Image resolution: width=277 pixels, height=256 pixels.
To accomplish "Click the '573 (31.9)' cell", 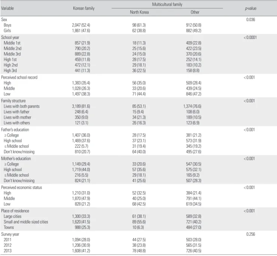I will pos(194,141).
